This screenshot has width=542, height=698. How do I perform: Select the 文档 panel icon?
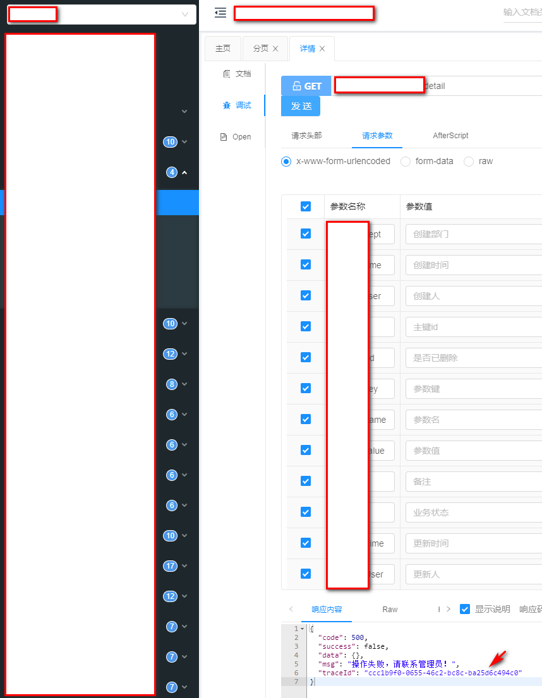pos(226,73)
